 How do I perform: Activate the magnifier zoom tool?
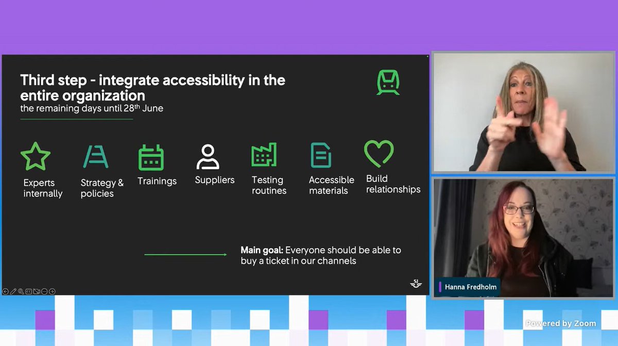click(21, 291)
